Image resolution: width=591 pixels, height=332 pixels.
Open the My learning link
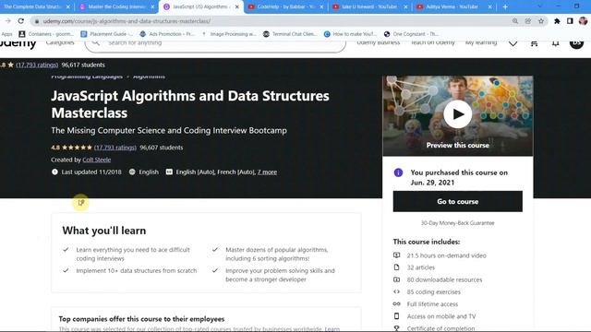(481, 42)
